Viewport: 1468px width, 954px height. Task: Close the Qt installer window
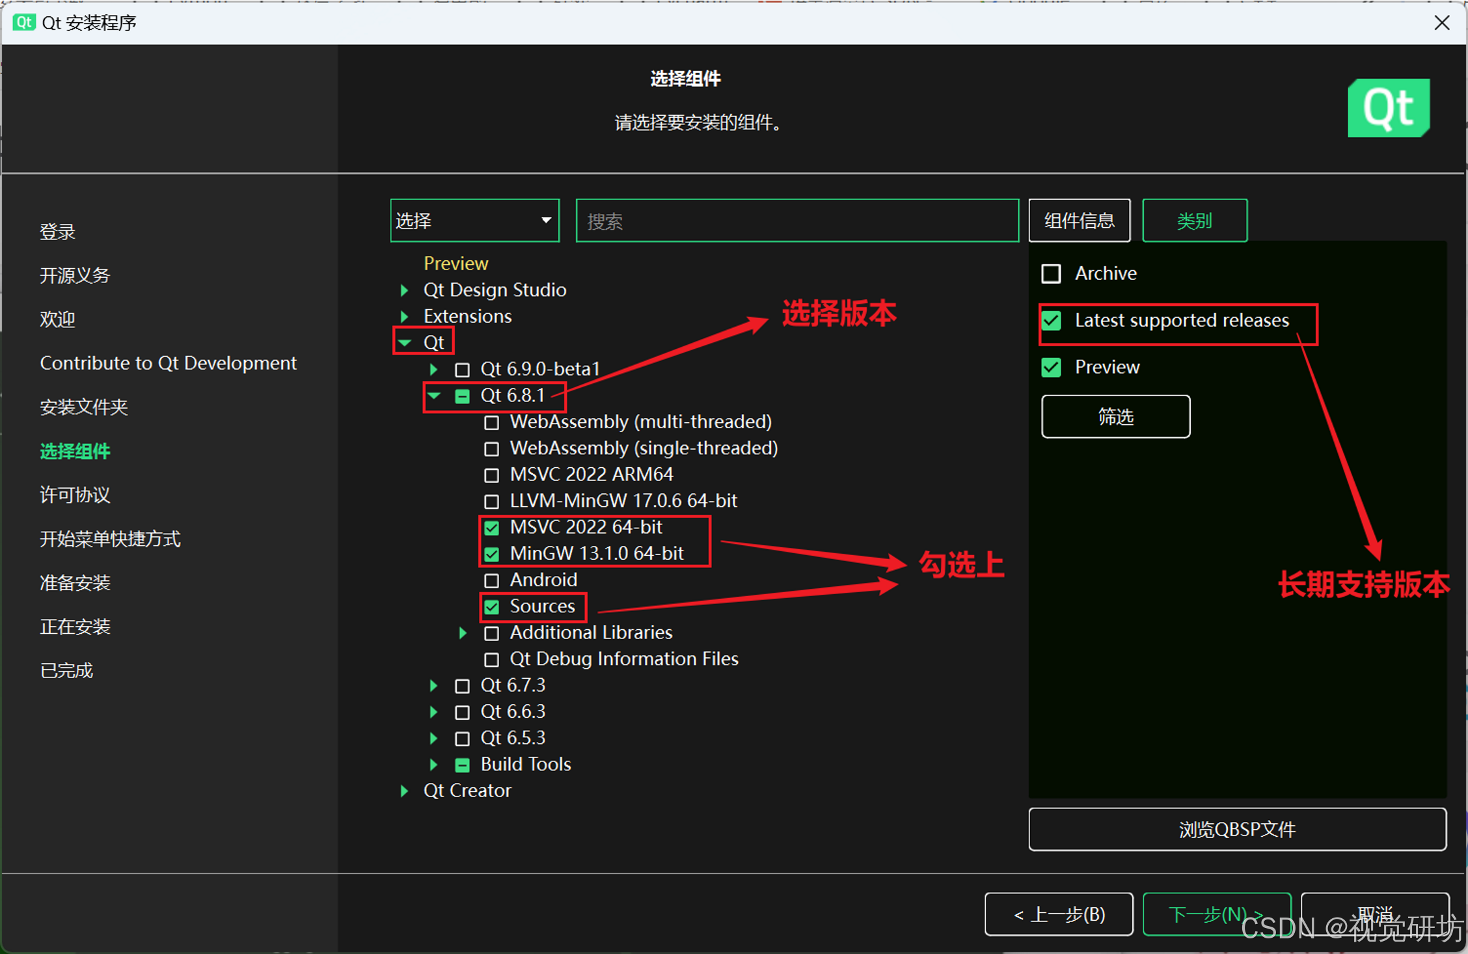tap(1441, 23)
